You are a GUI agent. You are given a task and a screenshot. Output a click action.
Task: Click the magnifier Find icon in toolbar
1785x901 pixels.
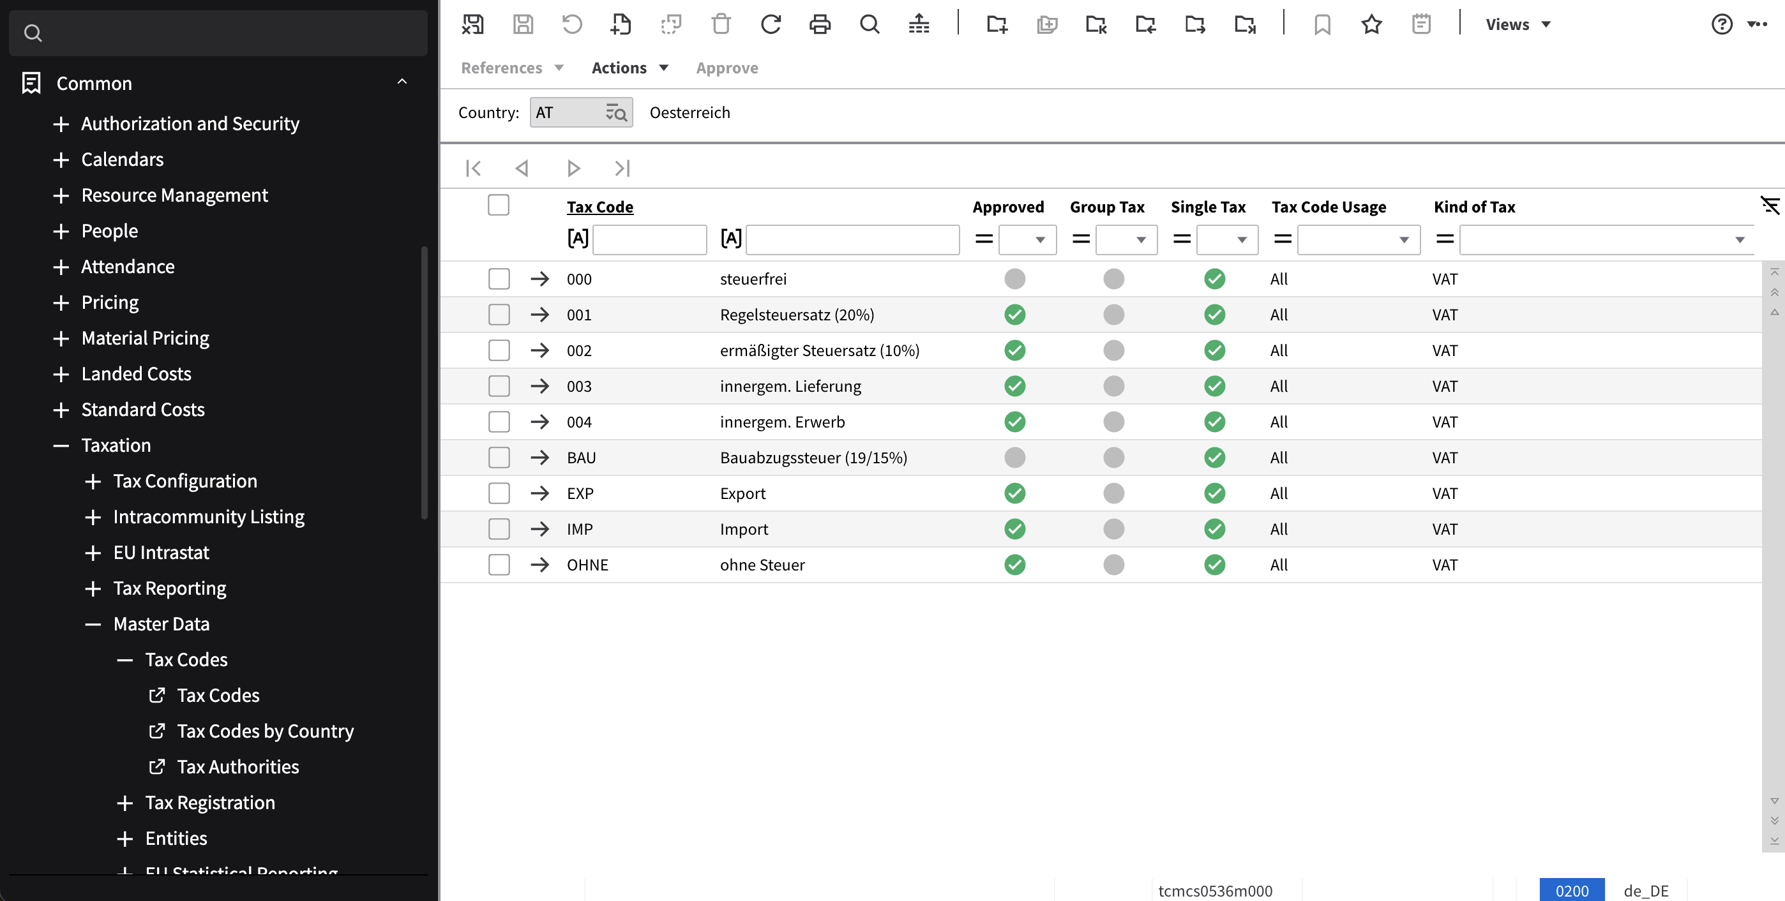(x=869, y=24)
